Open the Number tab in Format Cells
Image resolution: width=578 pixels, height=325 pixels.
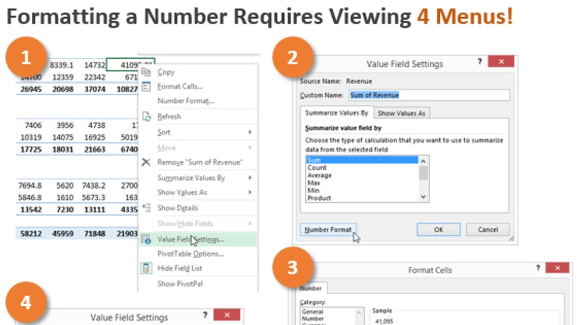coord(311,288)
